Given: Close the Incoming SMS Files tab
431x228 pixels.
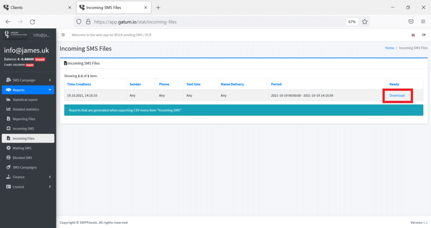Looking at the screenshot, I should 146,8.
